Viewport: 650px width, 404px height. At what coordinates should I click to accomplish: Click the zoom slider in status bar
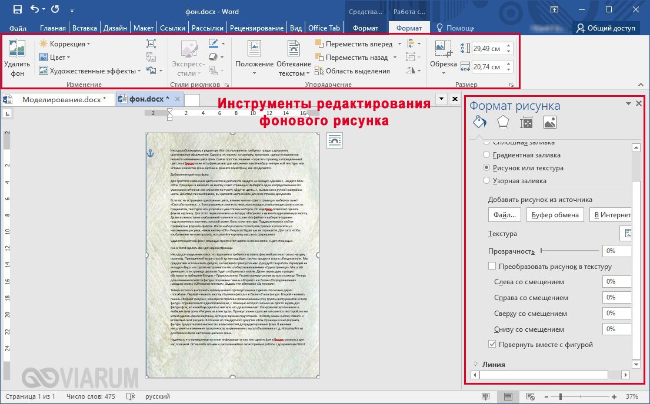(581, 396)
